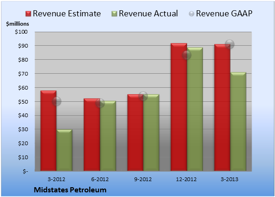This screenshot has width=275, height=197.
Task: Click the $10 axis label
Action: [x=23, y=157]
